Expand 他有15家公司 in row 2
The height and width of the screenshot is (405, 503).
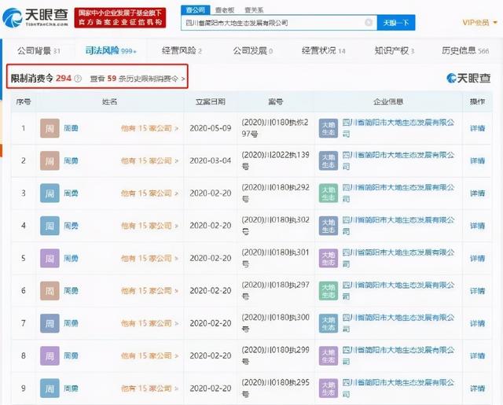(x=149, y=160)
